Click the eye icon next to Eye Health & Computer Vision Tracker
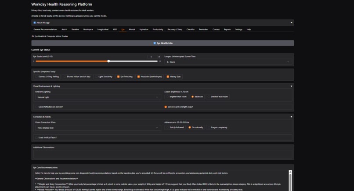This screenshot has height=191, width=354. (33, 36)
